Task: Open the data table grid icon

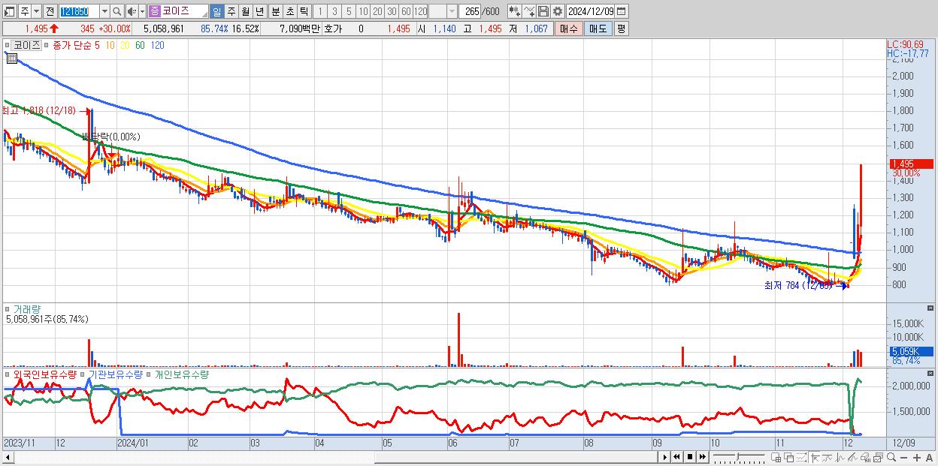Action: tap(11, 59)
